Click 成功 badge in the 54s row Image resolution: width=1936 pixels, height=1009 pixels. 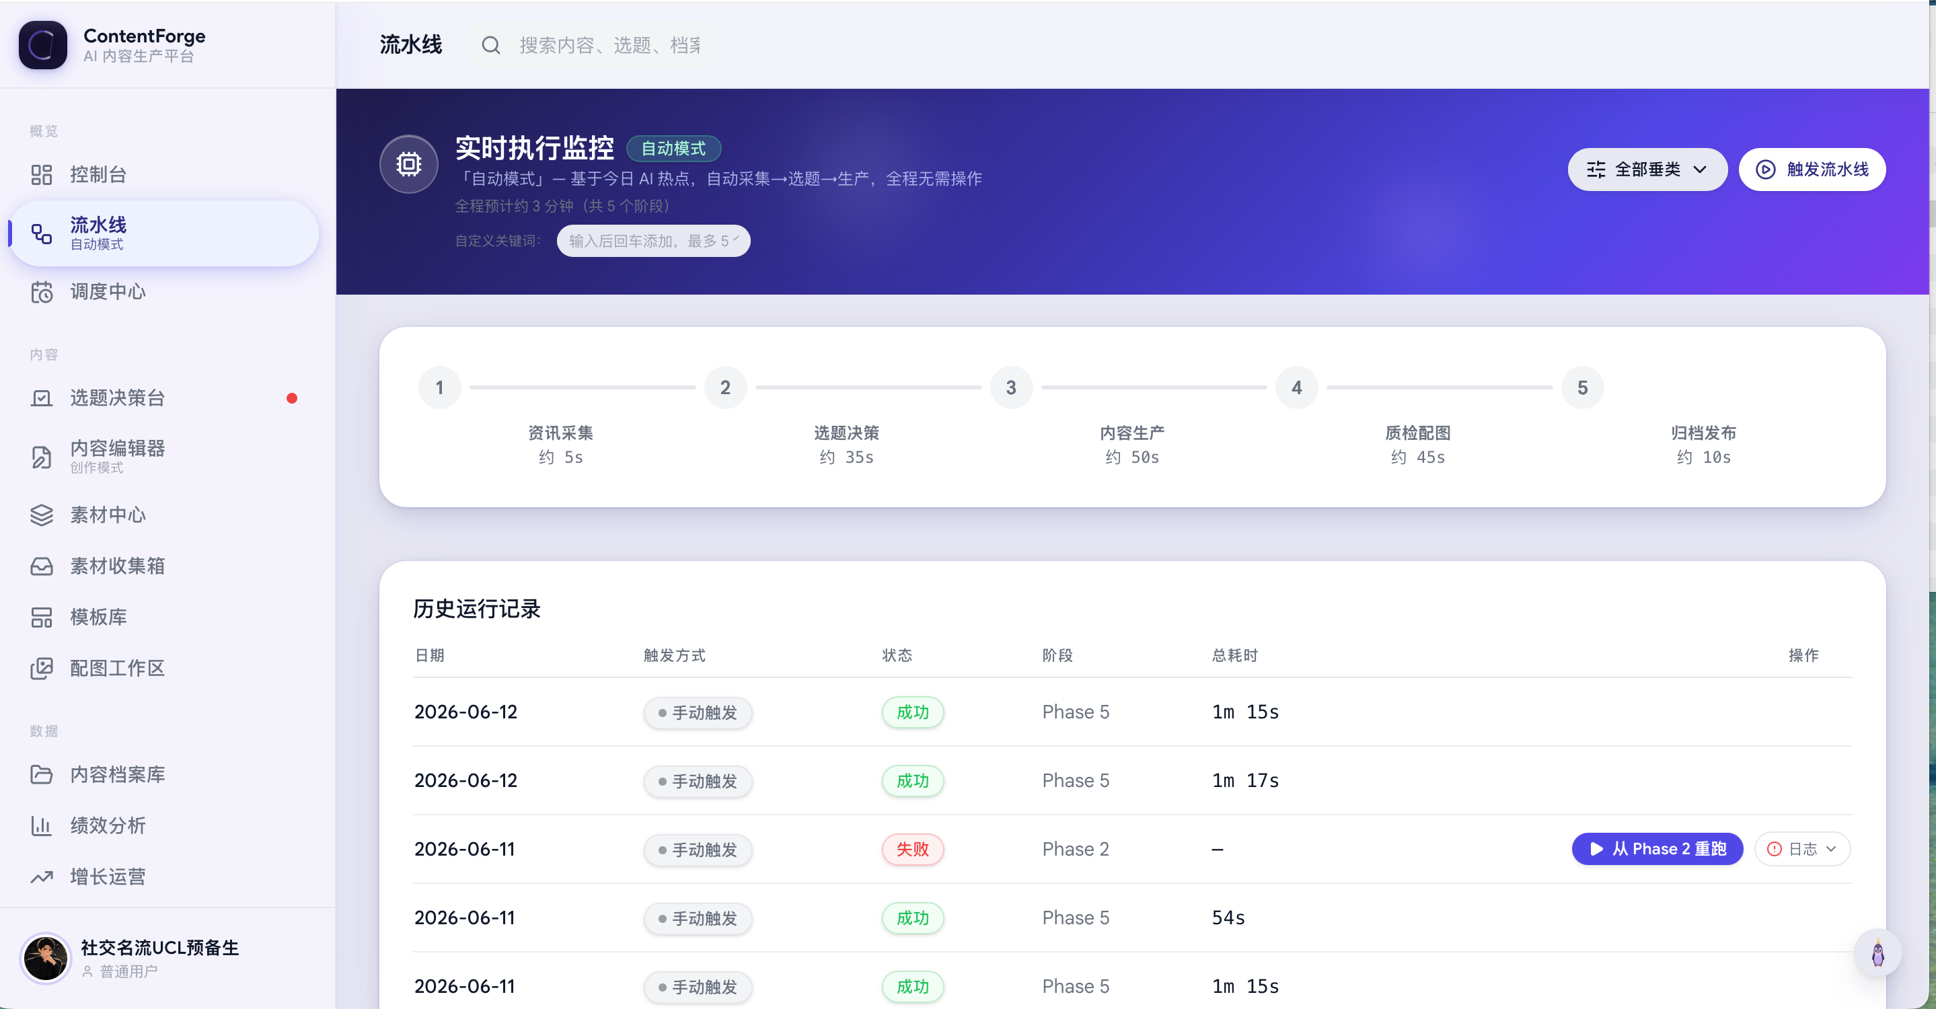tap(912, 918)
